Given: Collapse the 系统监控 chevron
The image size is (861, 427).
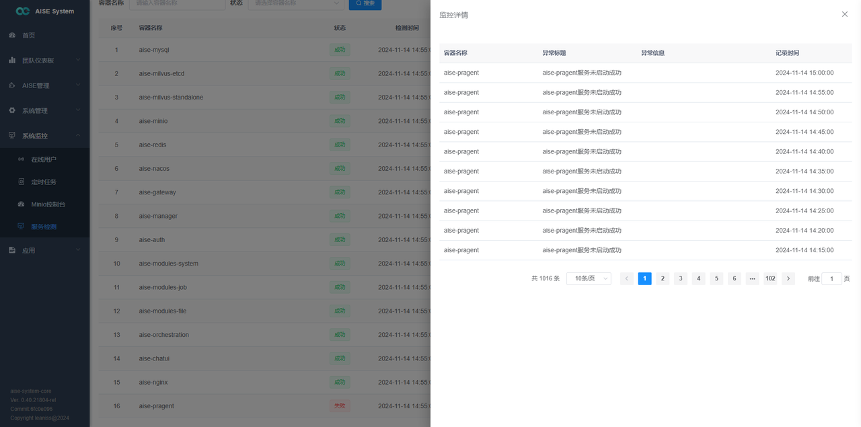Looking at the screenshot, I should click(x=78, y=135).
